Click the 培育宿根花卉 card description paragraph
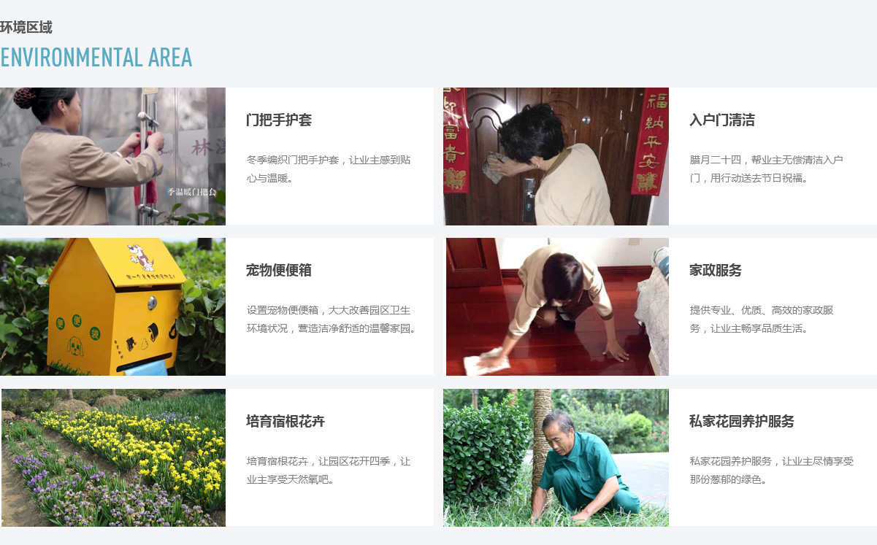This screenshot has height=545, width=877. click(329, 471)
